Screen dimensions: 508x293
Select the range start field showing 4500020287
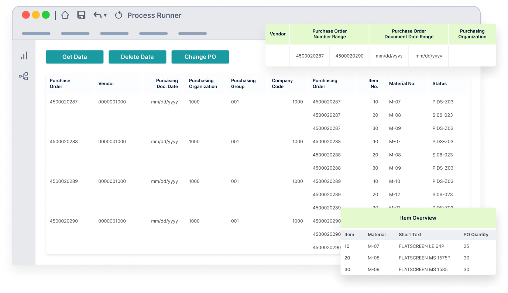point(309,56)
